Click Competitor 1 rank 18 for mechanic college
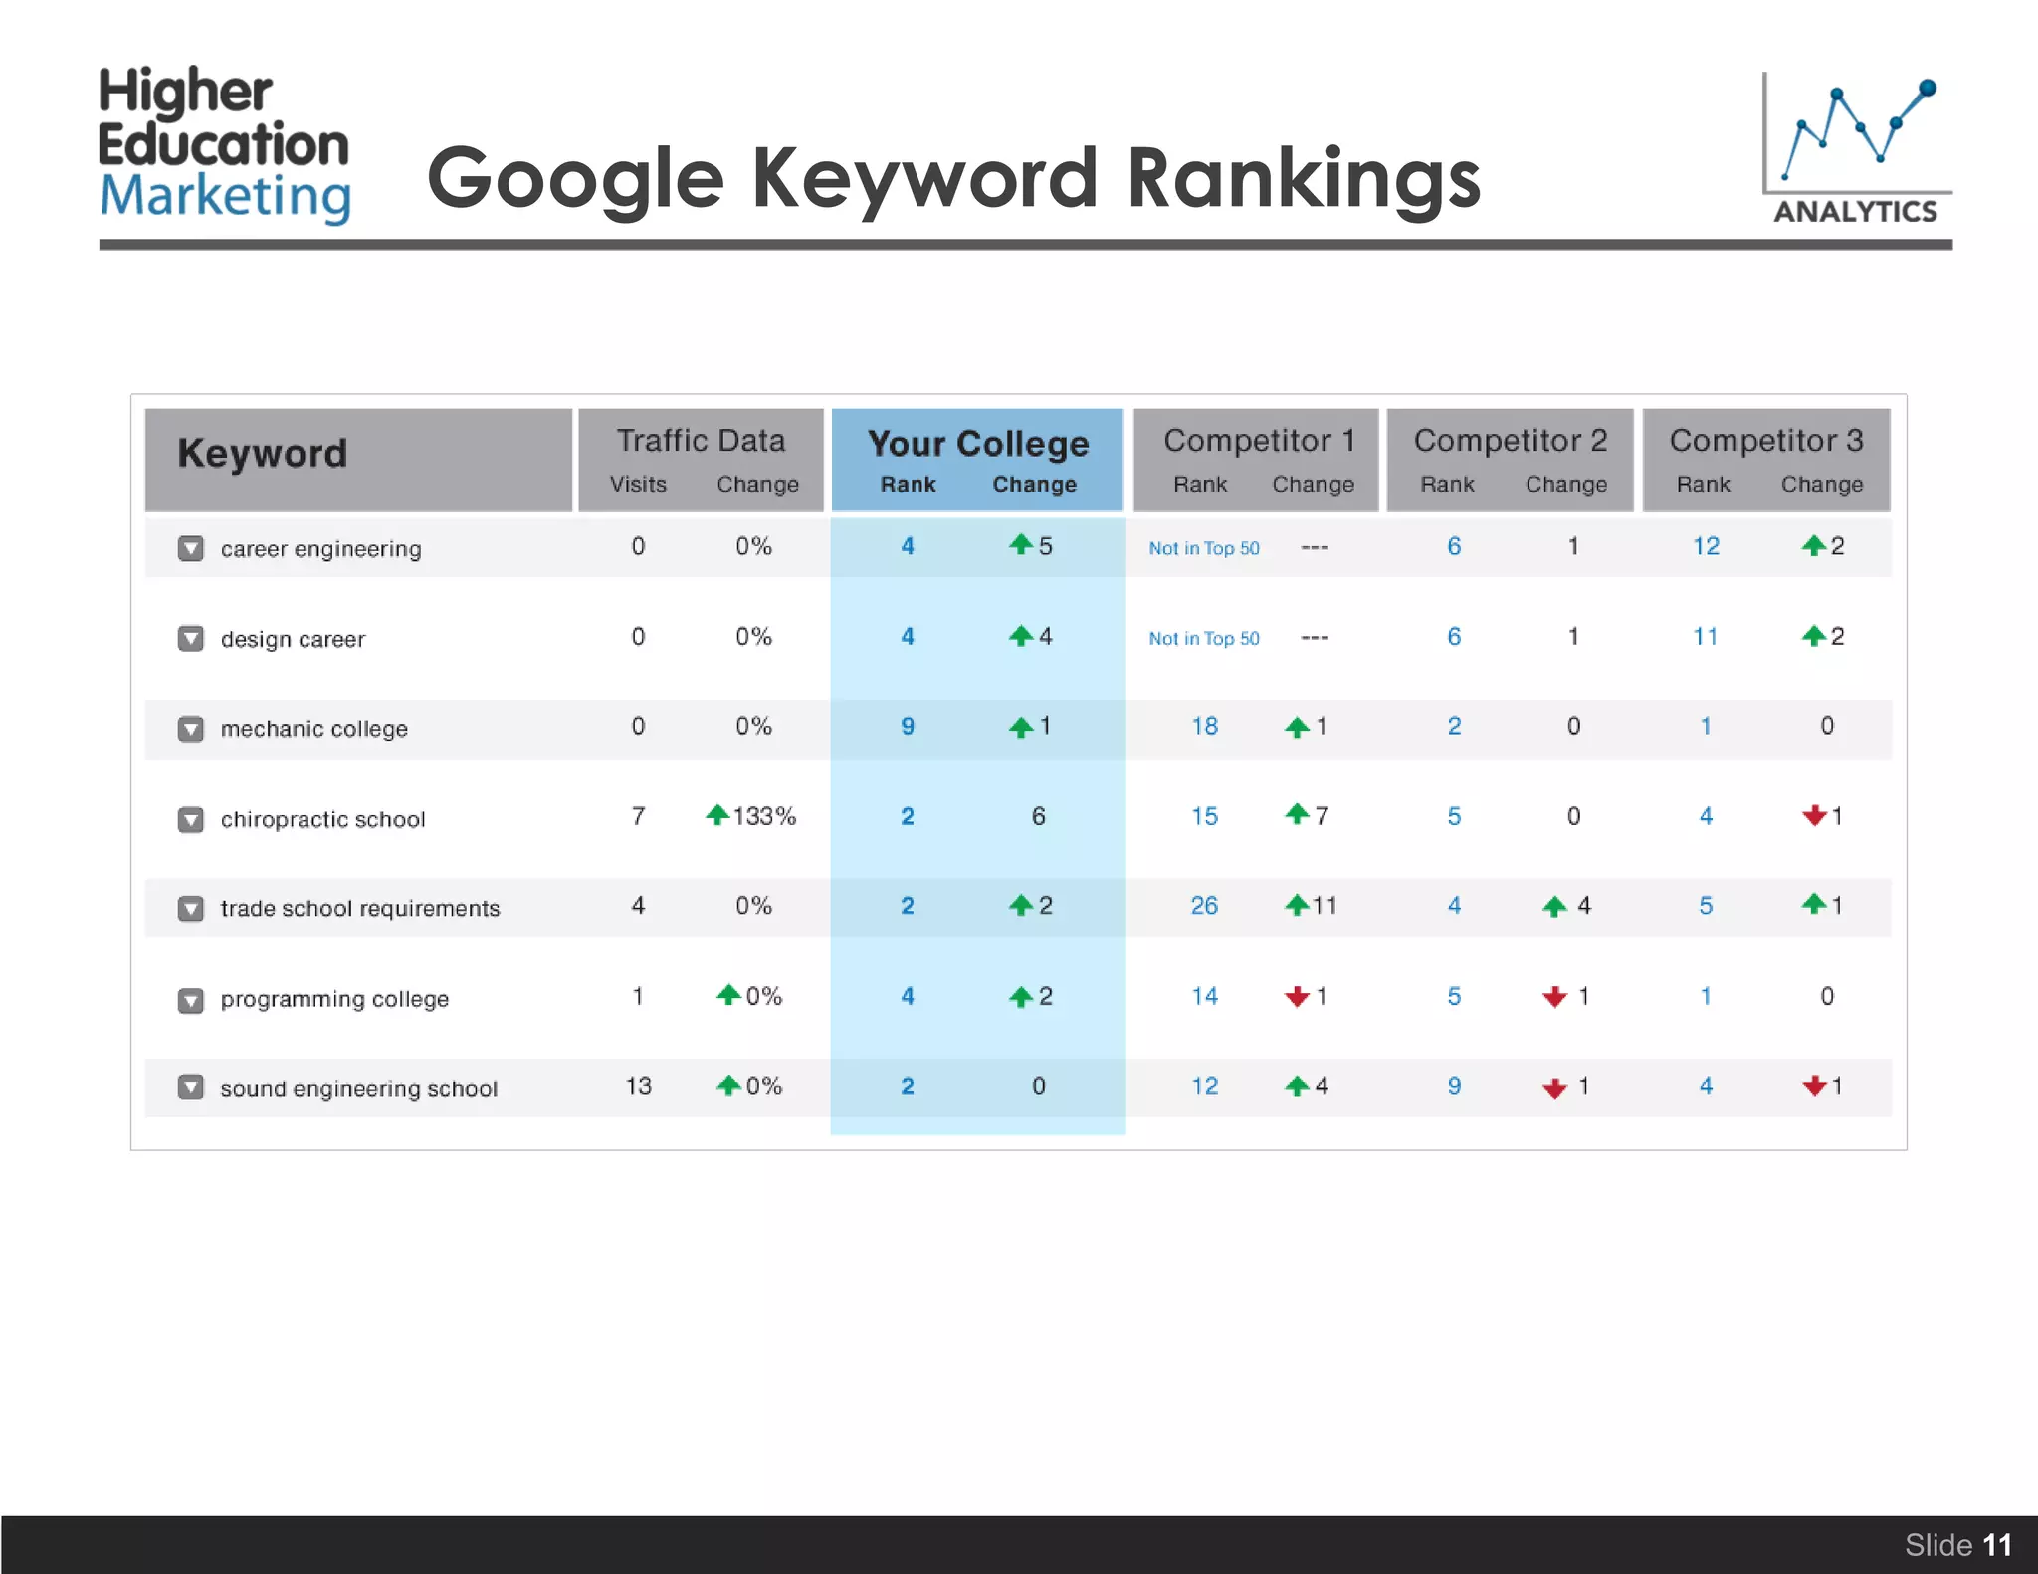The height and width of the screenshot is (1574, 2038). click(1204, 726)
